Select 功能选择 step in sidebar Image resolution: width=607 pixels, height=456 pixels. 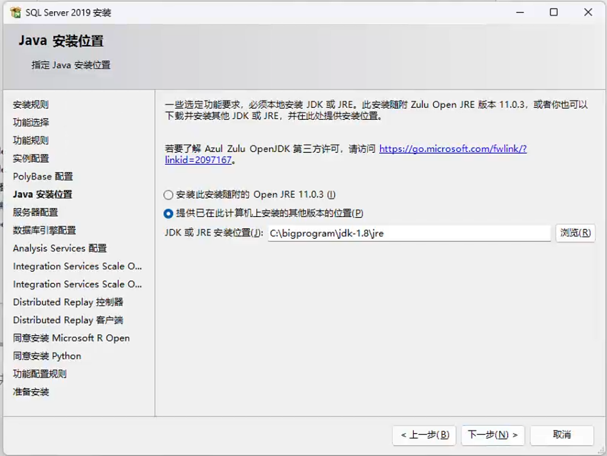[31, 122]
